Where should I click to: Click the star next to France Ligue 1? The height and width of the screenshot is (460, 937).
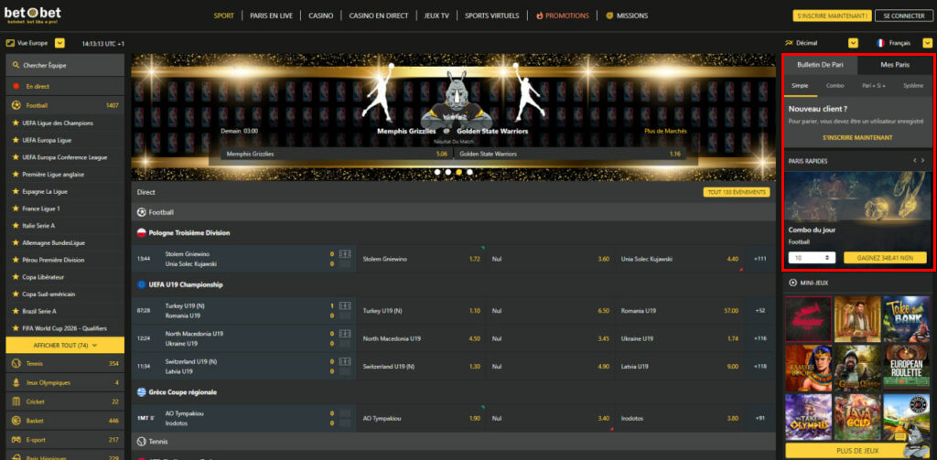click(x=16, y=209)
